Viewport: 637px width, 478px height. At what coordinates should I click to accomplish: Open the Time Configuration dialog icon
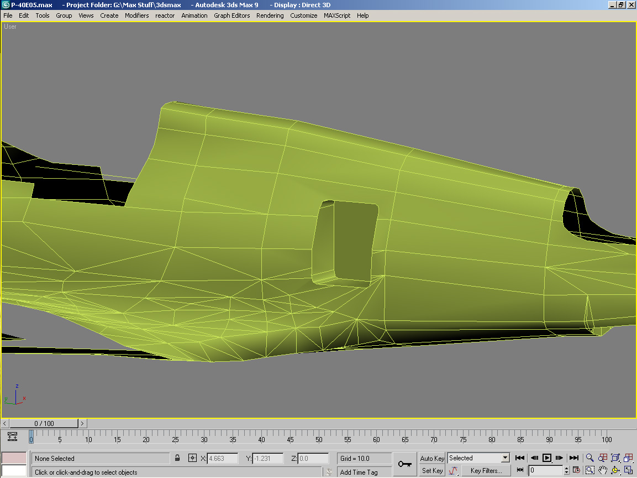[x=576, y=470]
